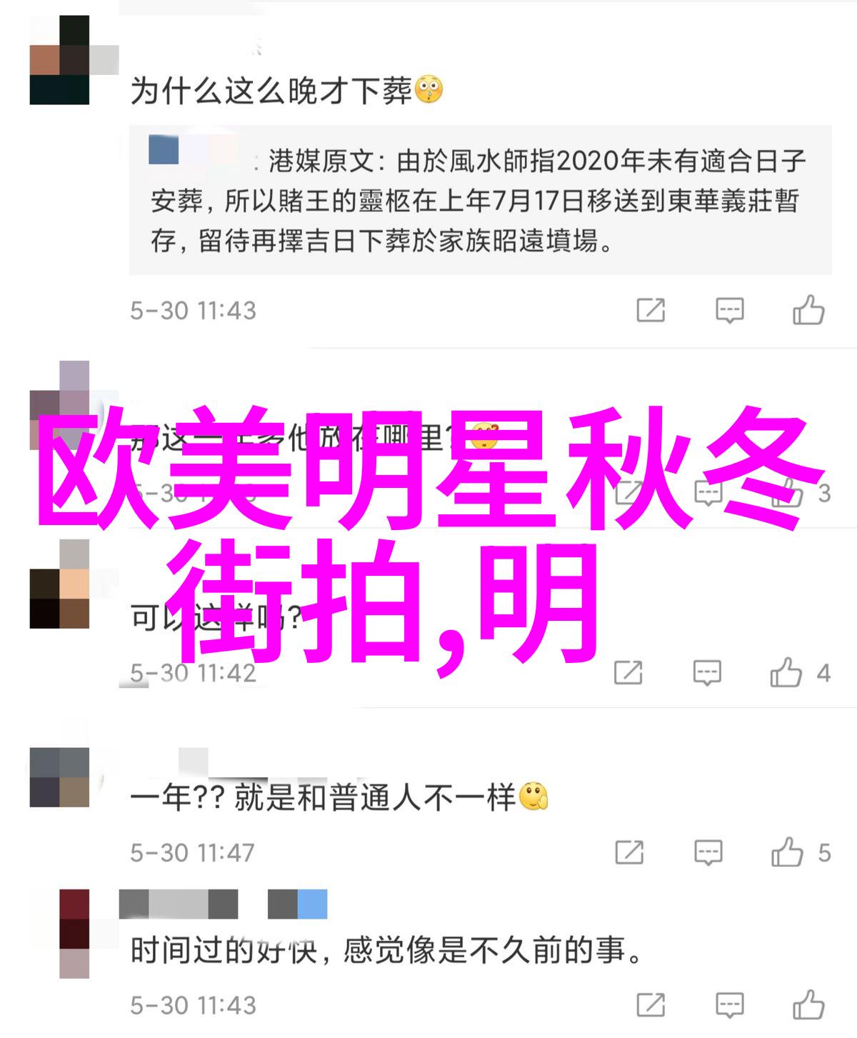Reply to the 时间过的好快 comment
The width and height of the screenshot is (857, 1038).
729,1004
